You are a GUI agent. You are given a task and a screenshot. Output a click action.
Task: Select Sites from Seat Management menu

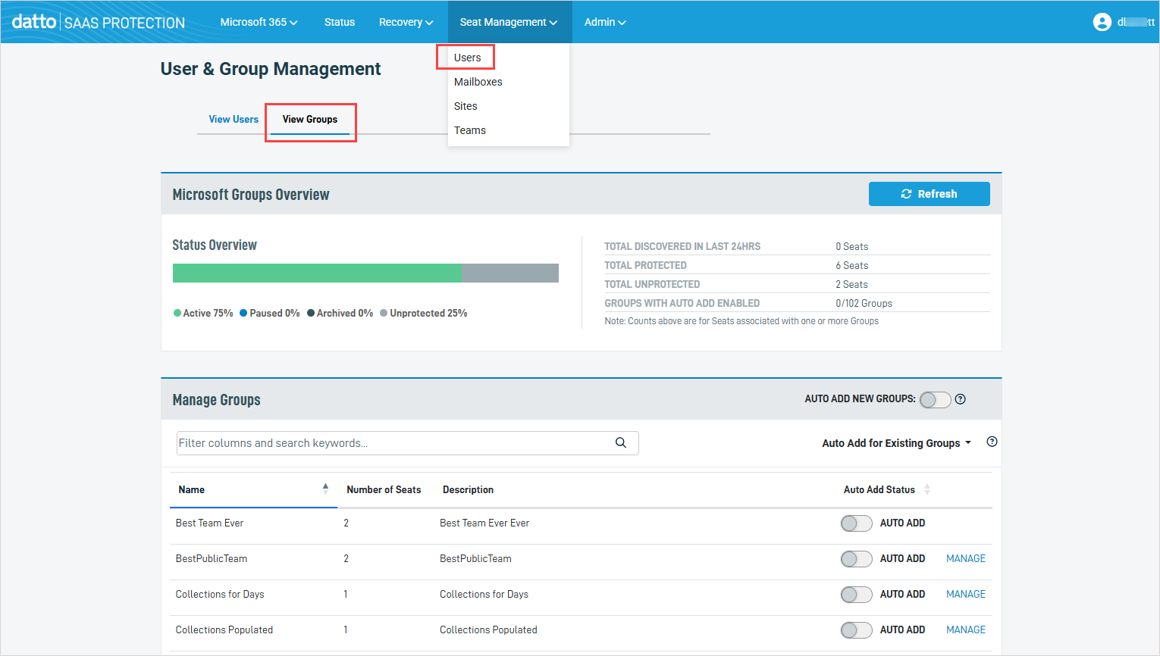pos(466,106)
